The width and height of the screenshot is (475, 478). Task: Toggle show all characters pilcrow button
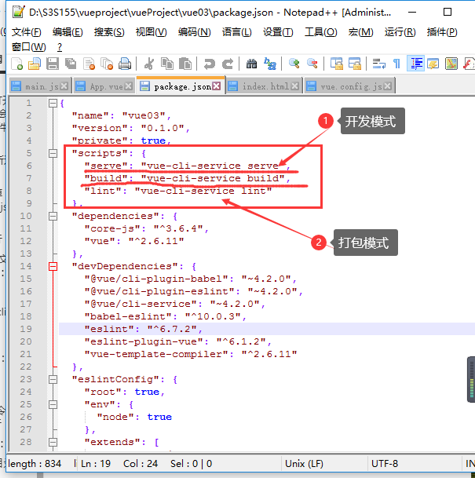click(396, 64)
